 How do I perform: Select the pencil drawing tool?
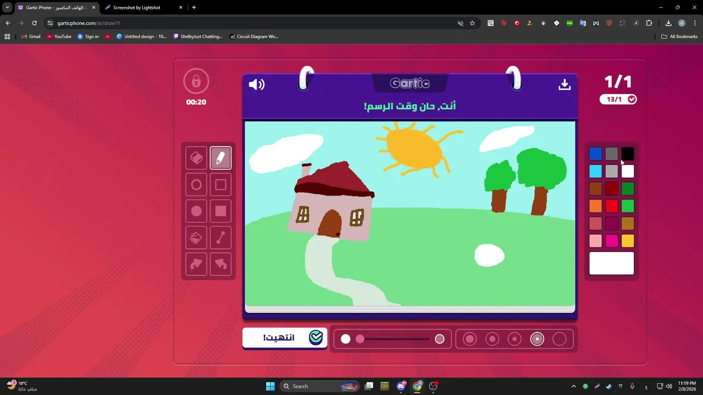tap(220, 158)
